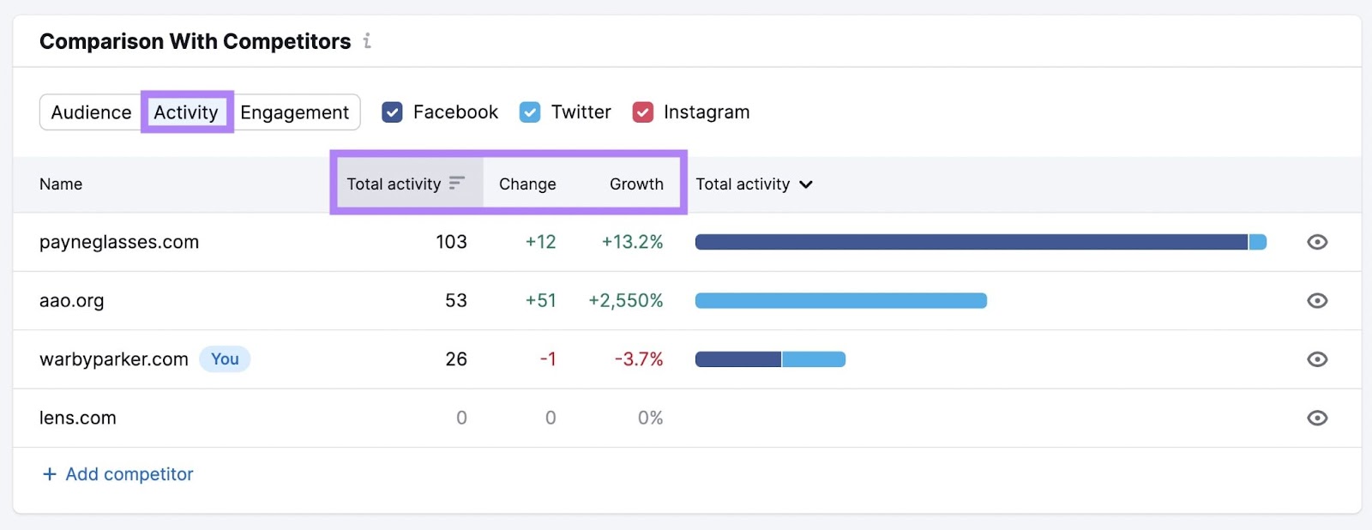Viewport: 1372px width, 530px height.
Task: Sort the table by the Change column
Action: pos(527,184)
